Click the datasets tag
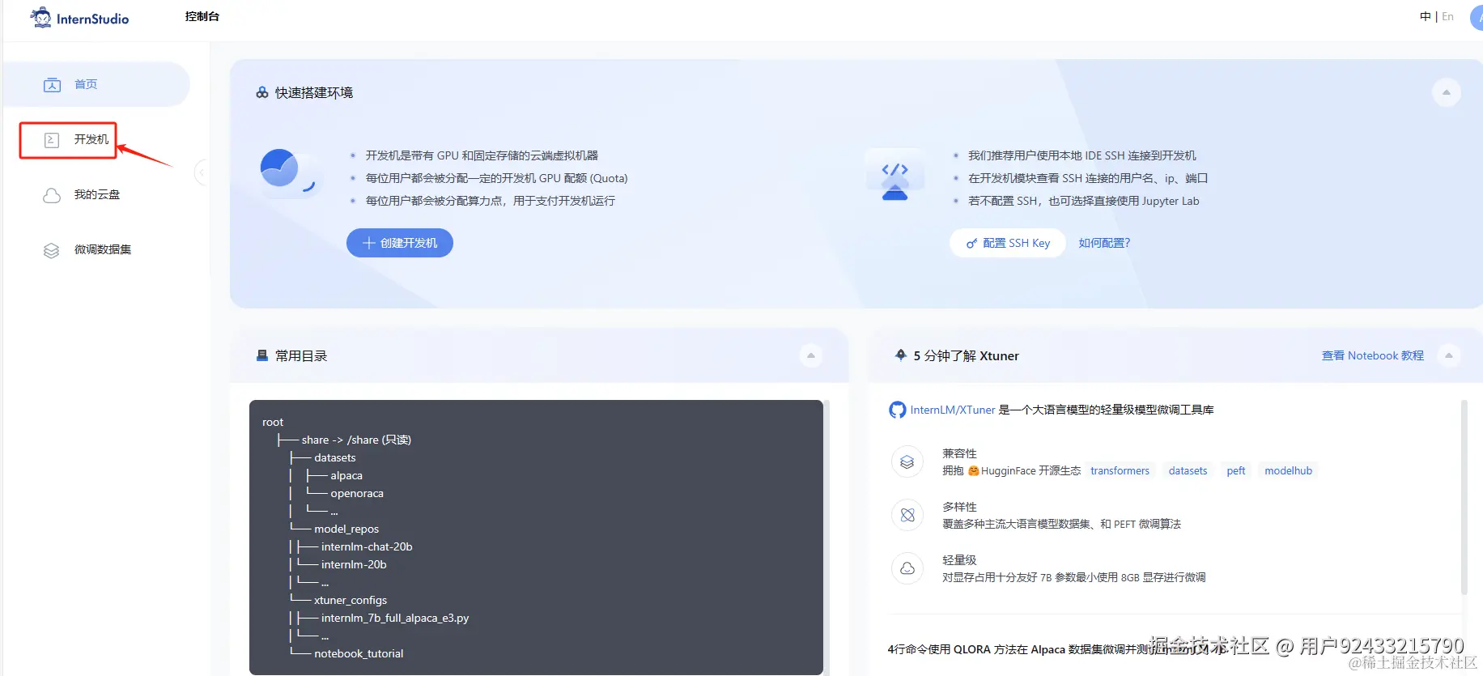The height and width of the screenshot is (676, 1483). coord(1188,470)
